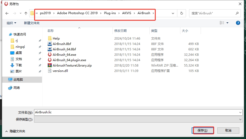Select 快速访问 in navigation pane

pos(20,34)
